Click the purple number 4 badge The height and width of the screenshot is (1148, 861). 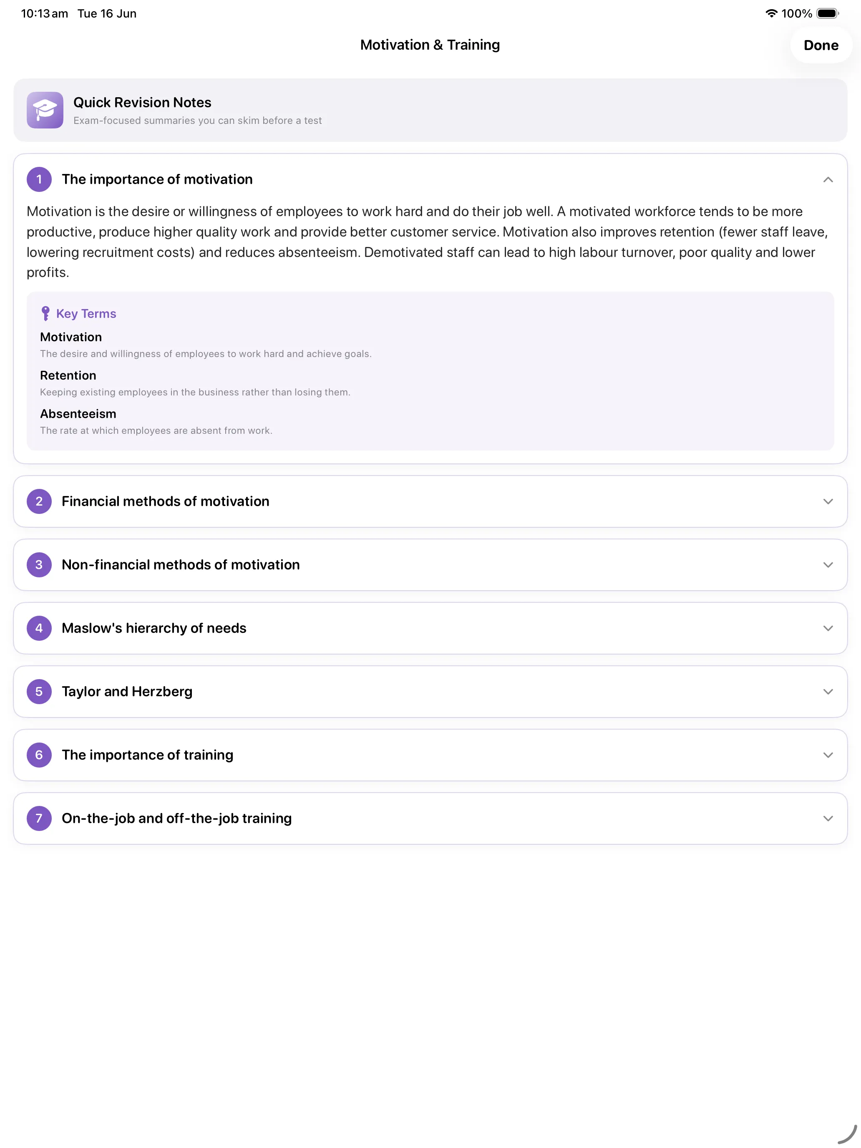(x=39, y=628)
